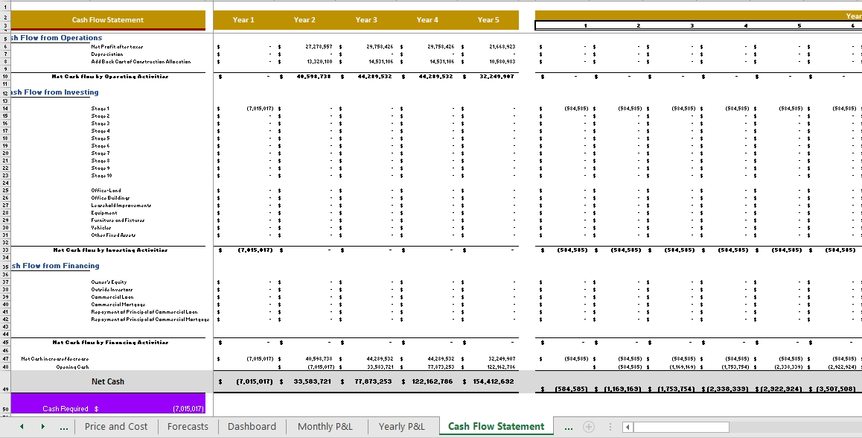The image size is (862, 438).
Task: Select Year 2 net profit value 27,278,557
Action: pyautogui.click(x=319, y=47)
